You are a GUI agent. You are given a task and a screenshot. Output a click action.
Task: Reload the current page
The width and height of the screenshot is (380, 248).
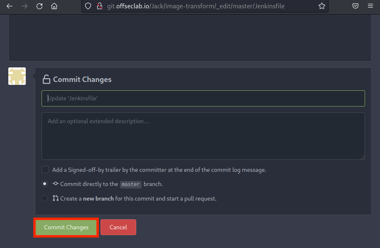(x=39, y=6)
